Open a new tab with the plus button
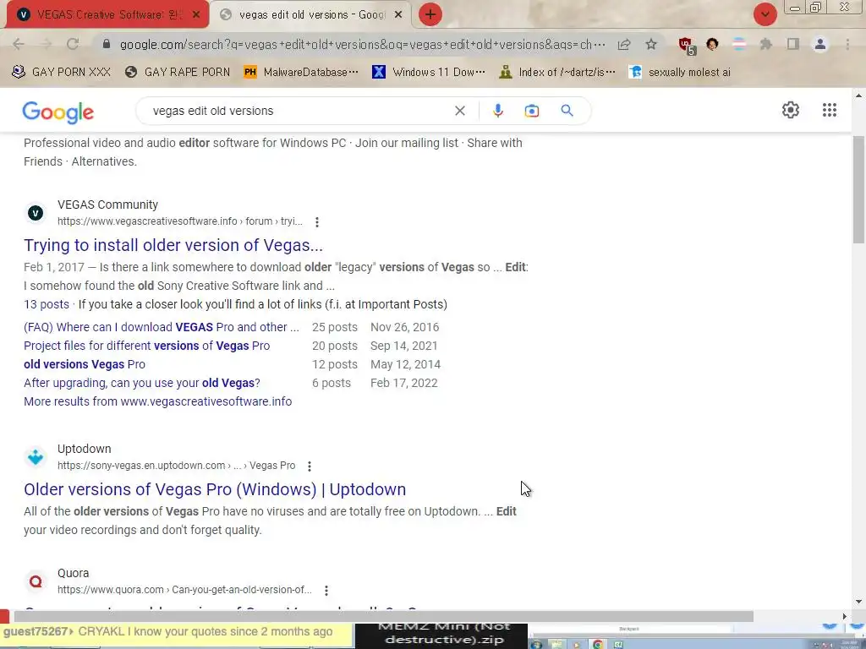866x649 pixels. [430, 14]
